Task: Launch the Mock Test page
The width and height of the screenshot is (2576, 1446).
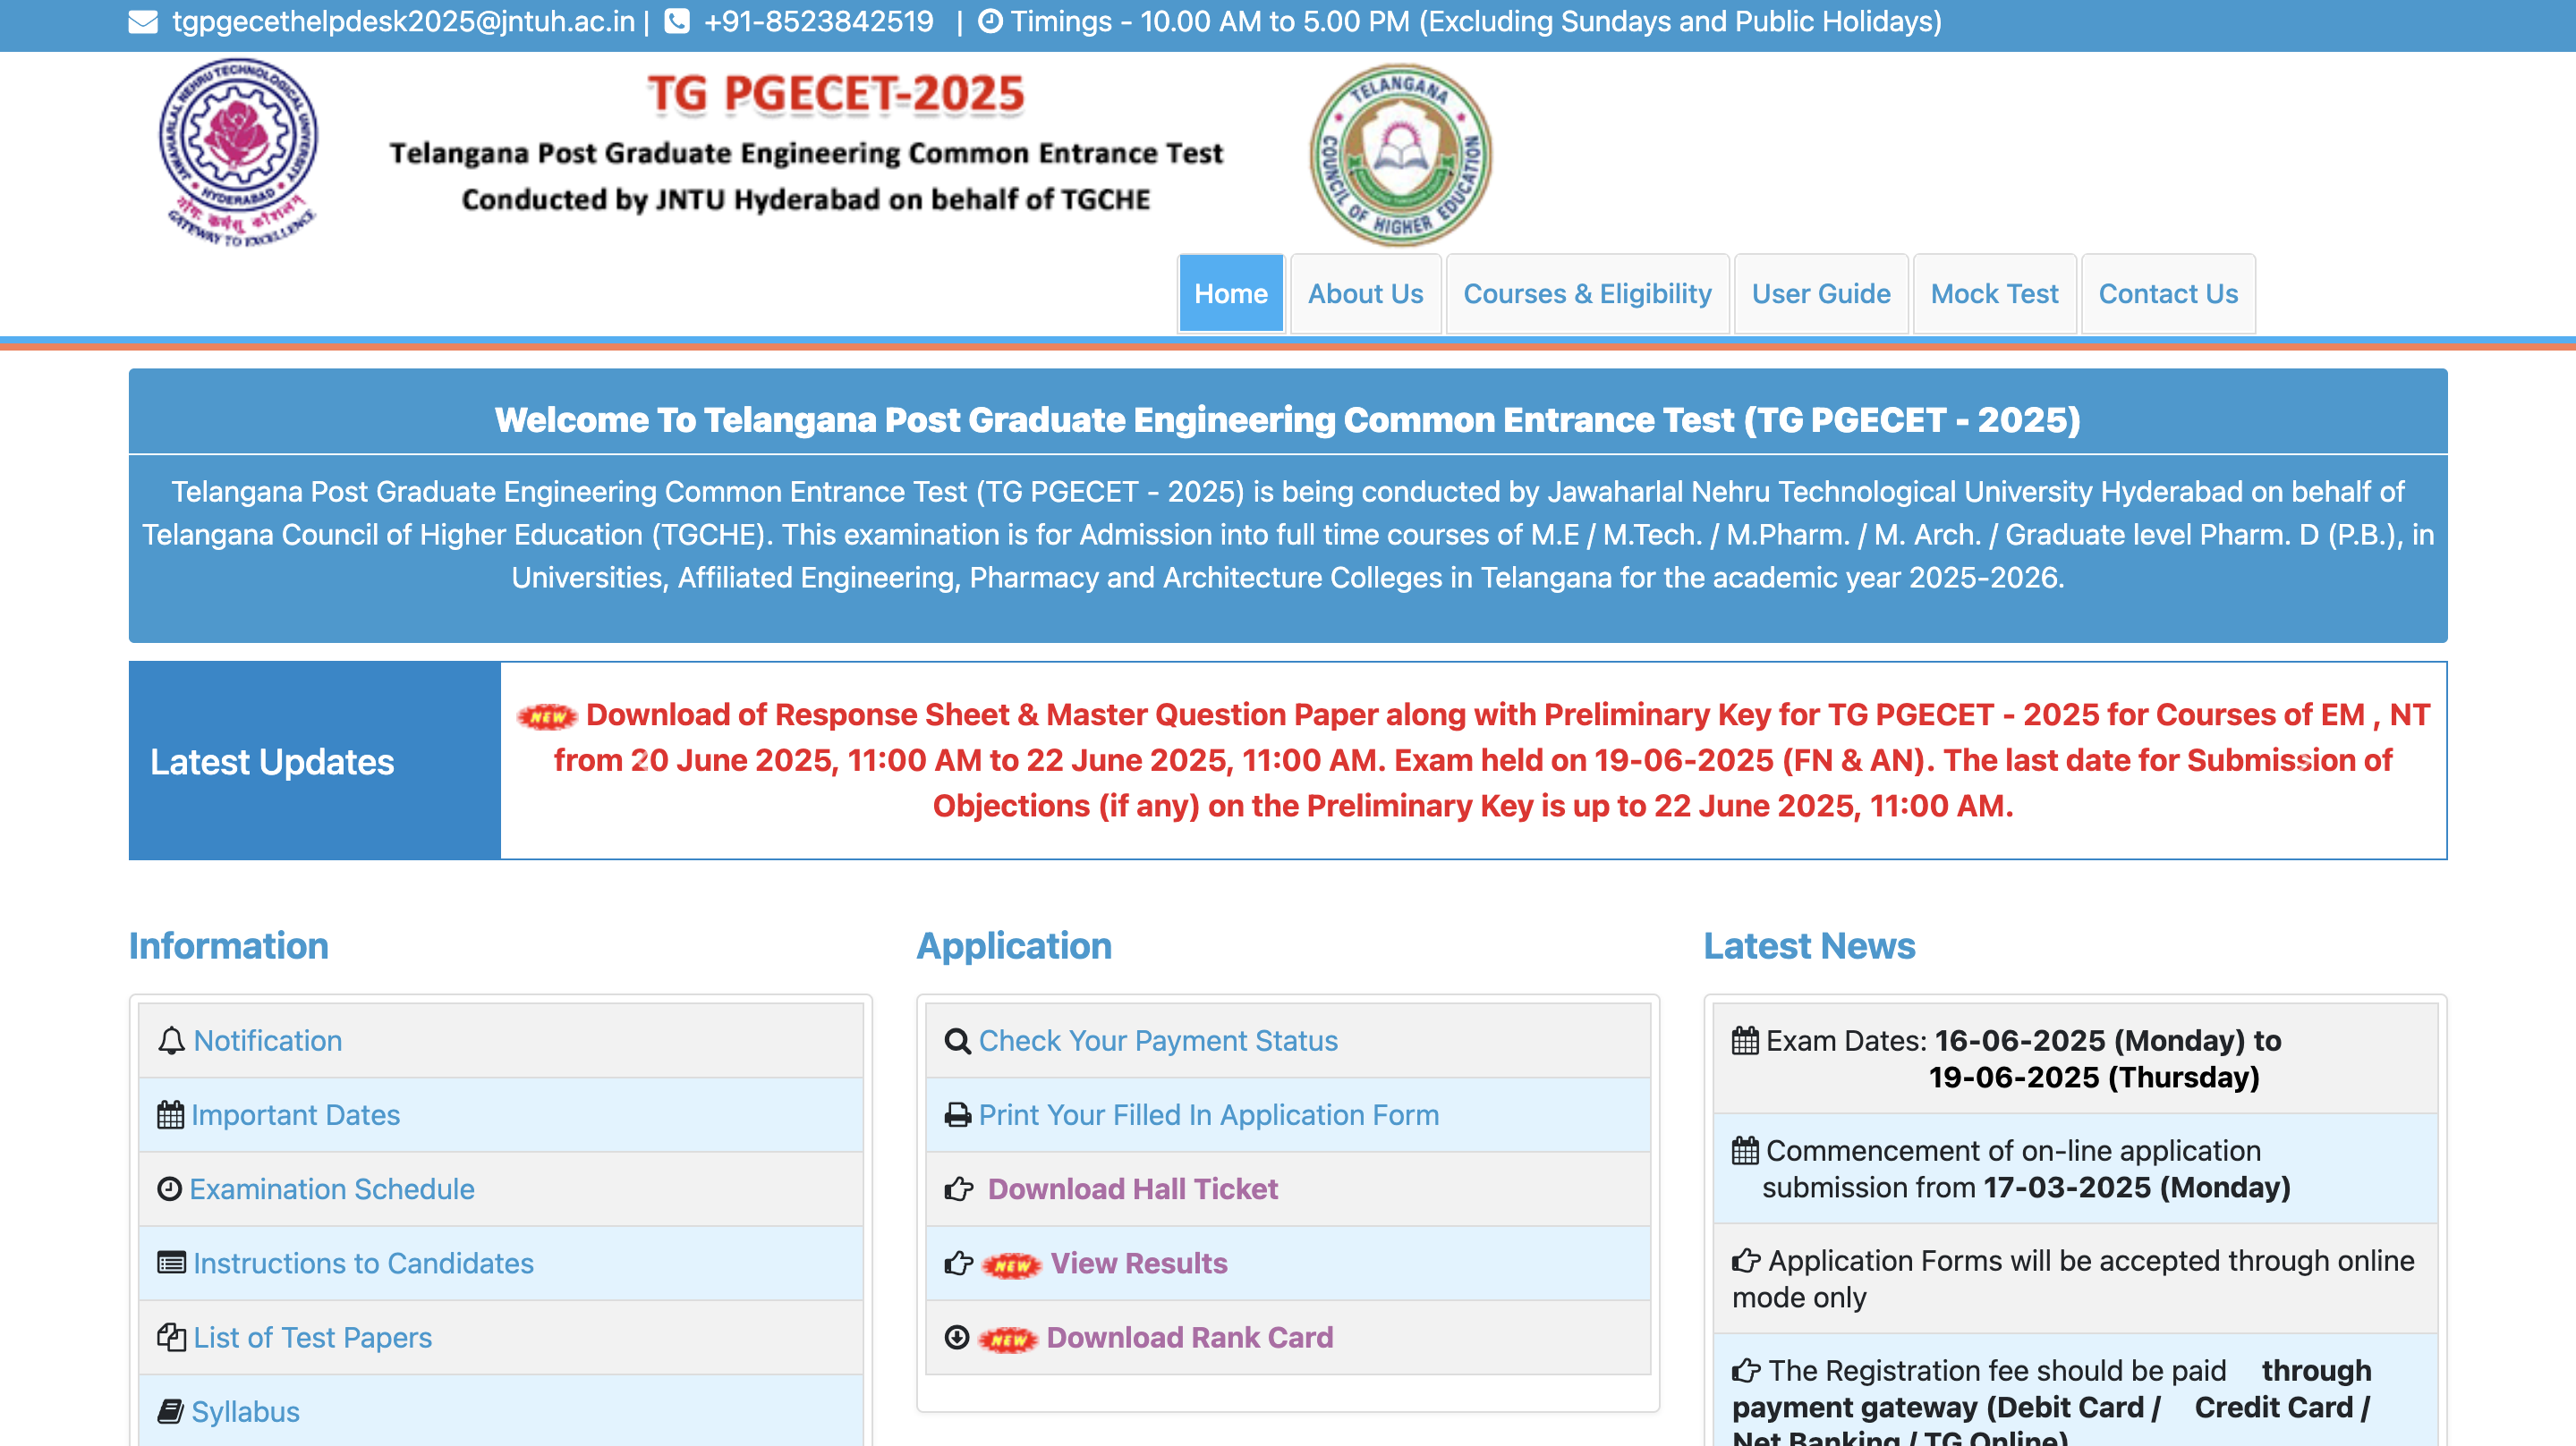Action: 1994,292
